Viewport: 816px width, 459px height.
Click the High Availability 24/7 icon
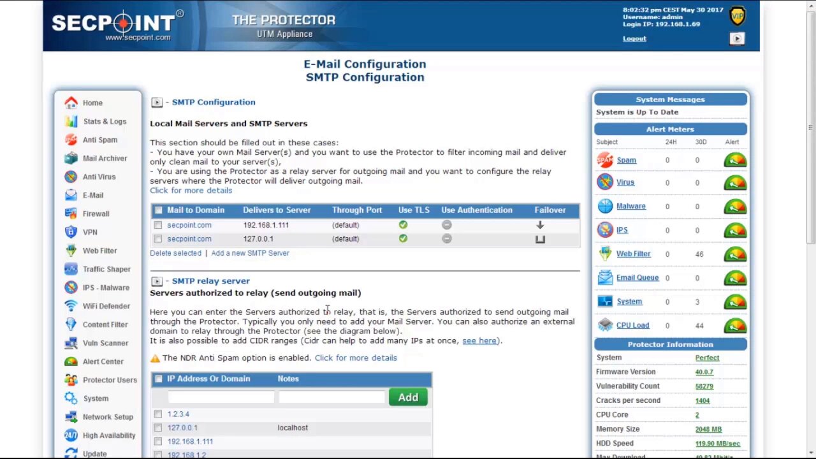tap(71, 435)
